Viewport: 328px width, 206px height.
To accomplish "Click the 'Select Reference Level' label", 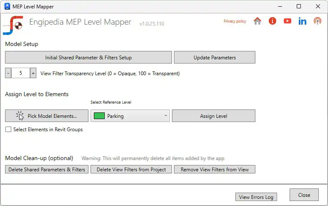I will (111, 102).
